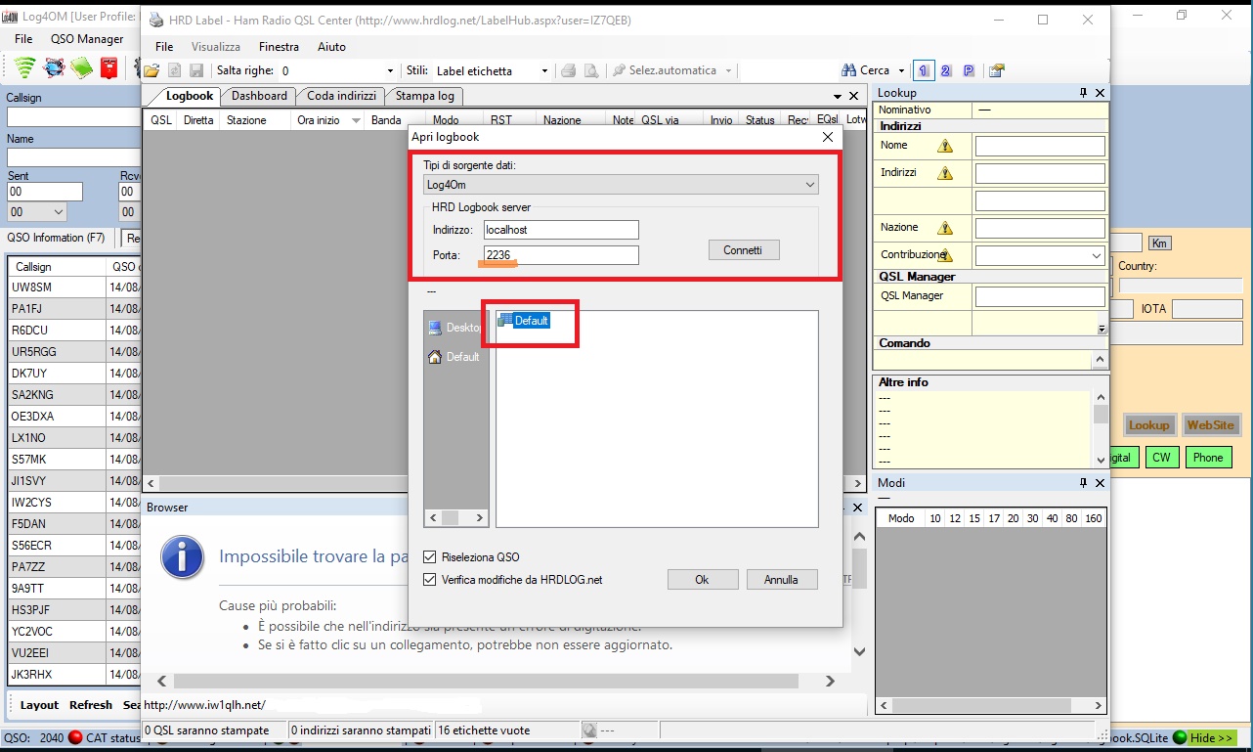Switch to the Stampa log tab
The image size is (1253, 752).
click(424, 96)
